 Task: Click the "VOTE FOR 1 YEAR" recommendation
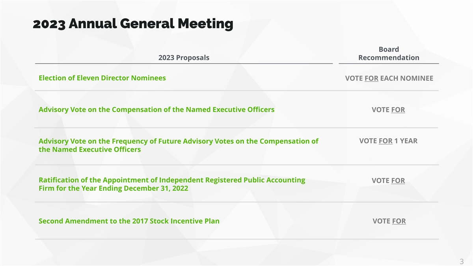(388, 141)
